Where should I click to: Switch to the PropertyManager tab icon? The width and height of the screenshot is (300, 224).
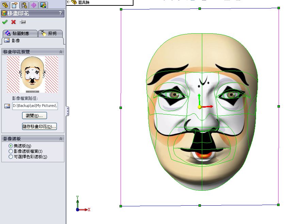pos(15,5)
